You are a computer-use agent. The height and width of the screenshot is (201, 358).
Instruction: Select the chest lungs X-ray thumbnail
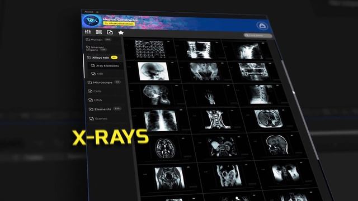click(161, 121)
